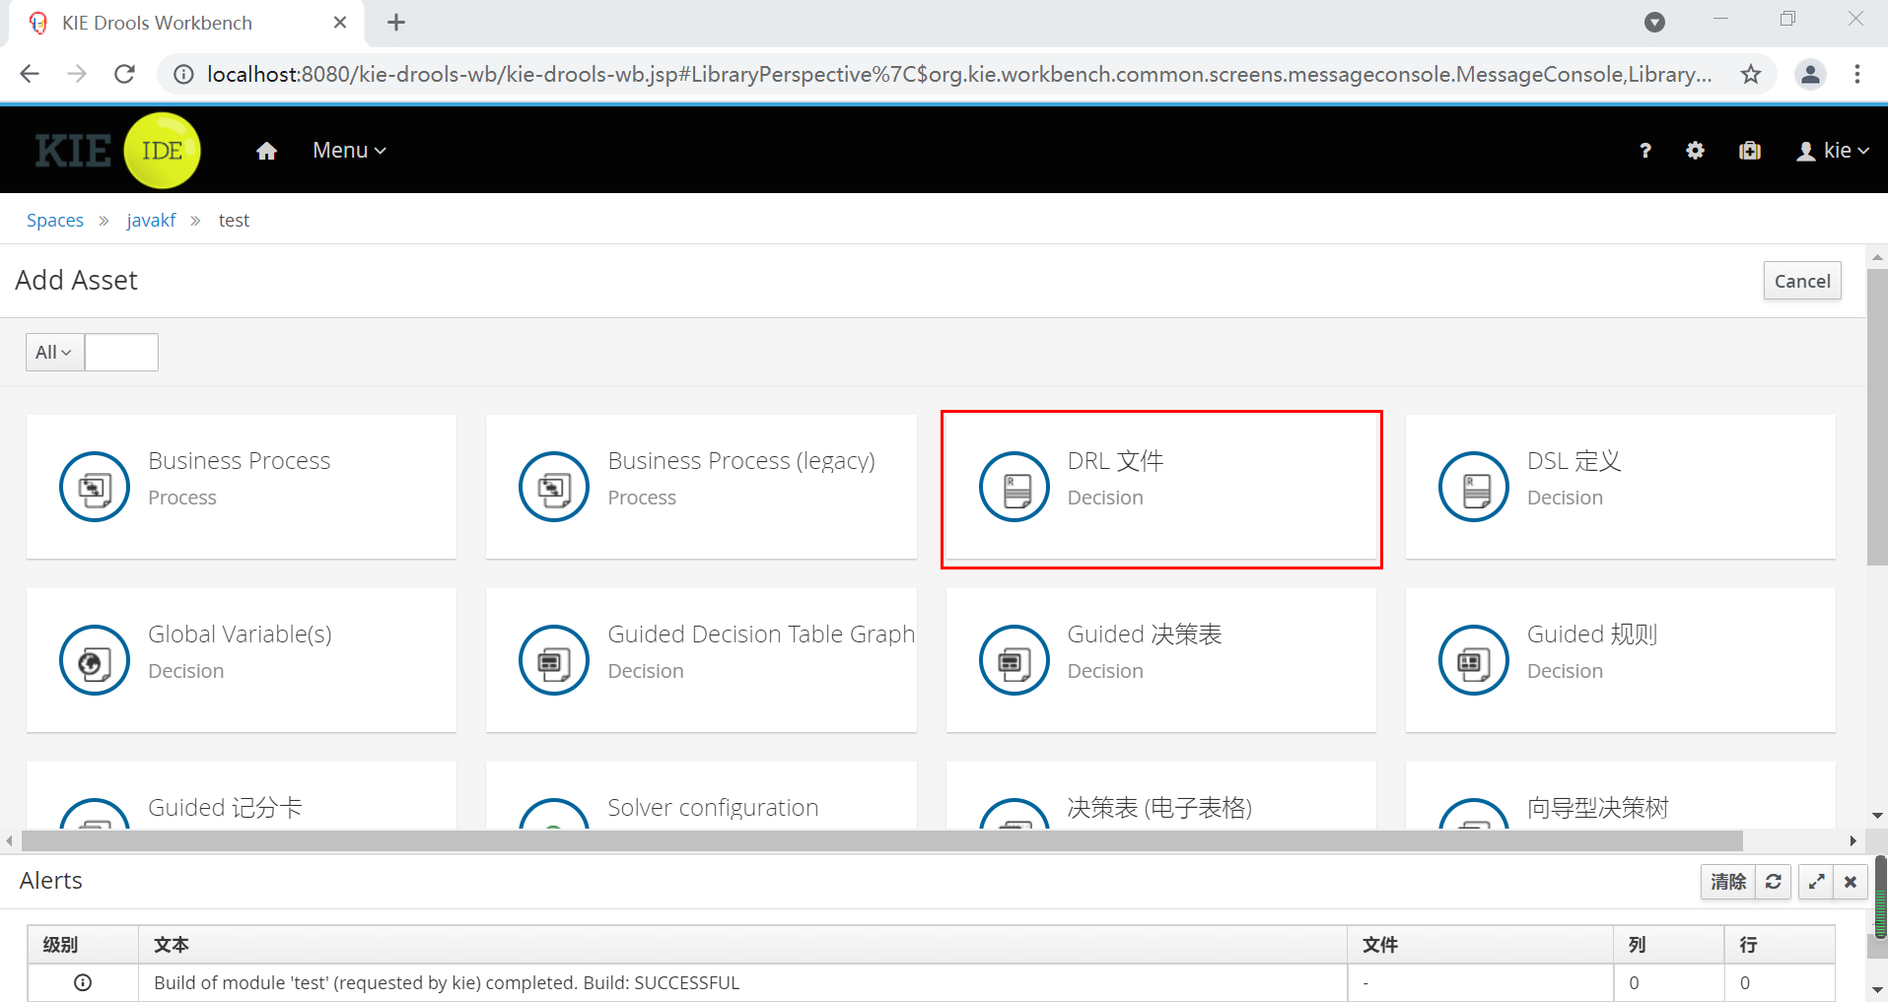Reload the browser page
Viewport: 1888px width, 1002px height.
(124, 74)
